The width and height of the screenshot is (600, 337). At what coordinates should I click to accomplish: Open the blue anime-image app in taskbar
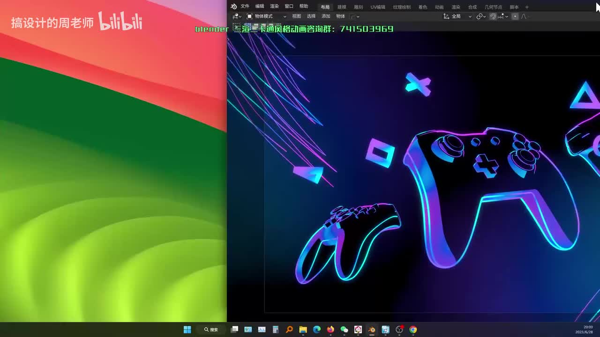tap(385, 330)
